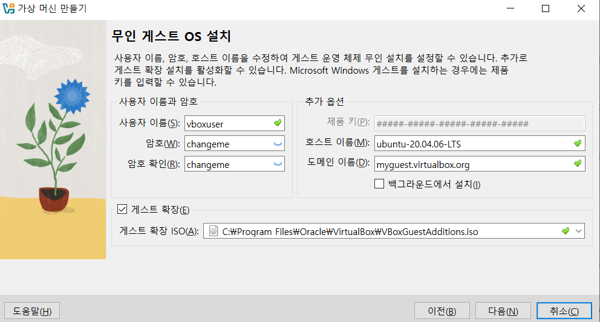Enable 백그라운드에서 설치 checkbox
600x322 pixels.
379,184
